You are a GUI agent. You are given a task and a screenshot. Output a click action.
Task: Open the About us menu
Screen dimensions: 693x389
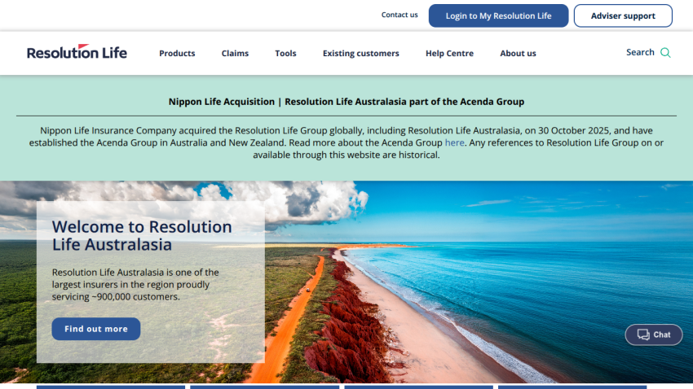click(x=518, y=54)
